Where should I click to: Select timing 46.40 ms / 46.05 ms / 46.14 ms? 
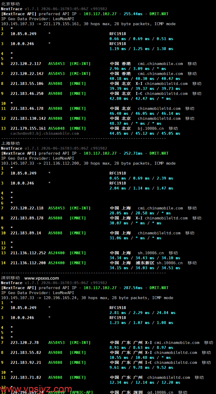(145, 114)
